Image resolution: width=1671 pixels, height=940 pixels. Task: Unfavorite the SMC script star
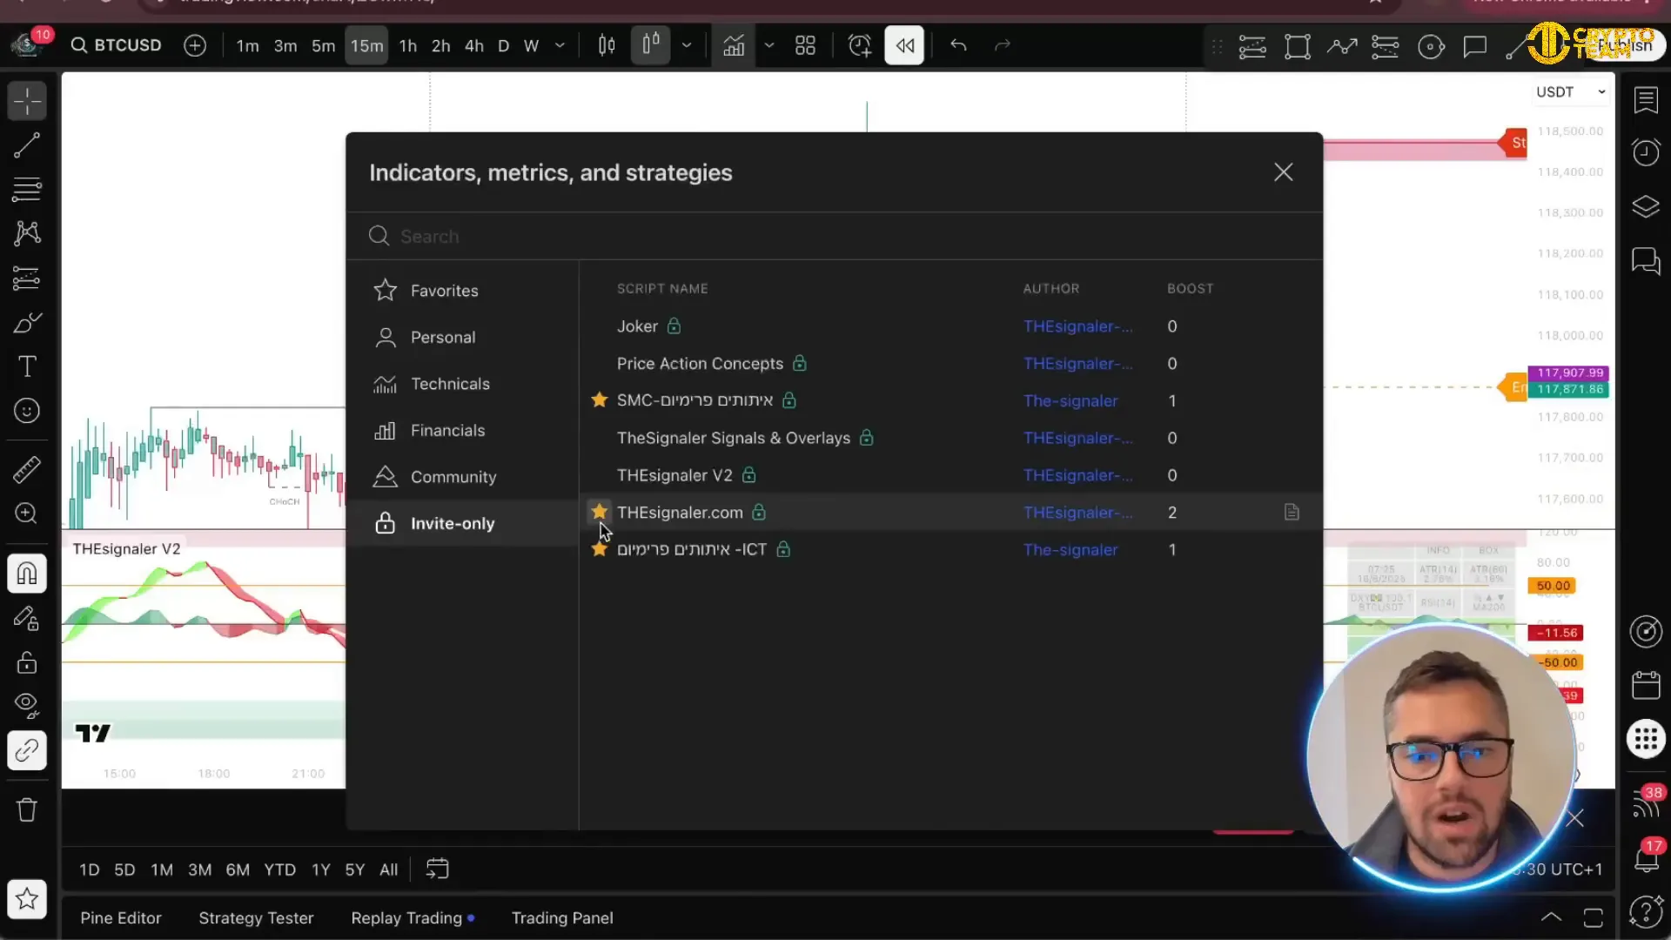[599, 399]
